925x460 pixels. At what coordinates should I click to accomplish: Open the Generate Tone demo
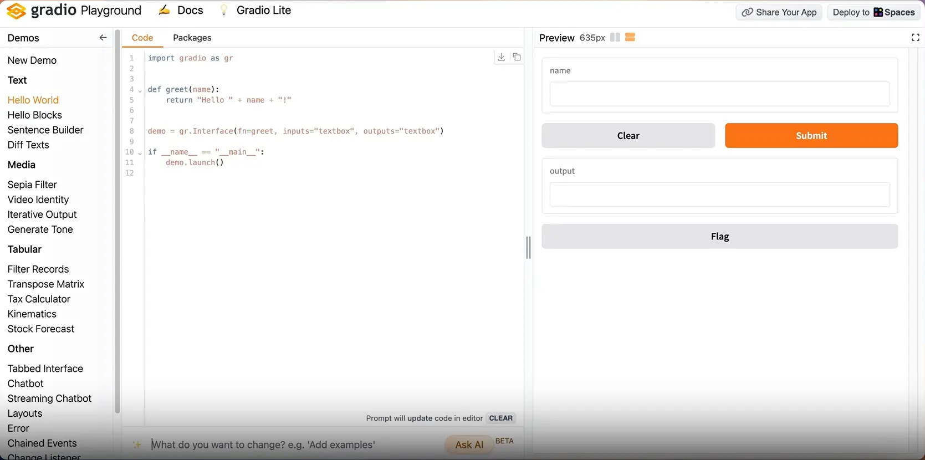point(40,230)
